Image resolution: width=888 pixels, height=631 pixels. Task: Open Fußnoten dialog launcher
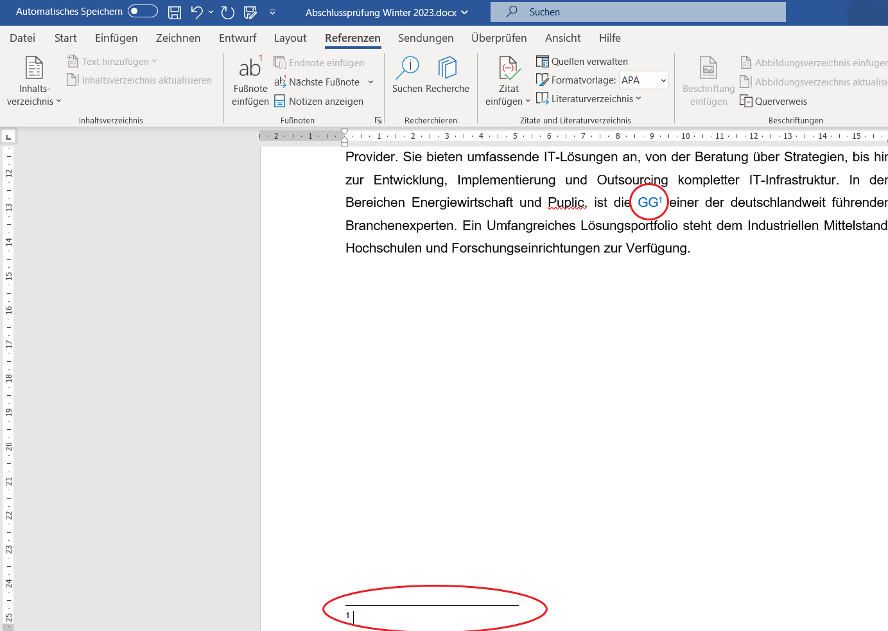click(378, 120)
